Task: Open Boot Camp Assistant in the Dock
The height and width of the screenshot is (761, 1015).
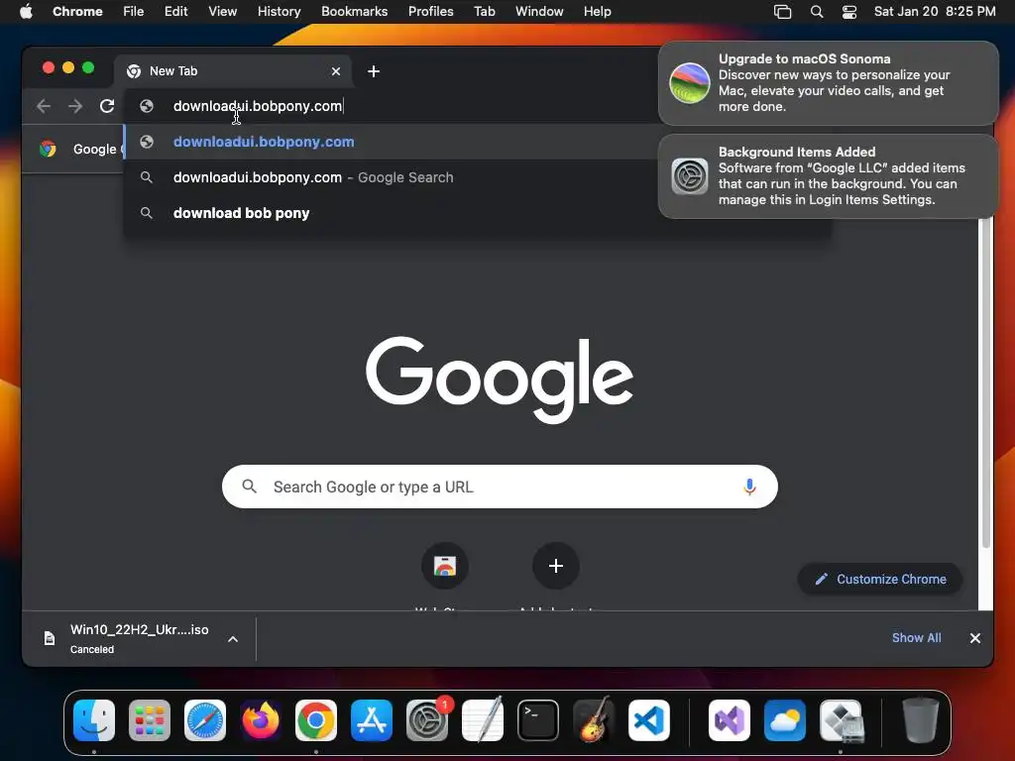Action: pyautogui.click(x=841, y=720)
